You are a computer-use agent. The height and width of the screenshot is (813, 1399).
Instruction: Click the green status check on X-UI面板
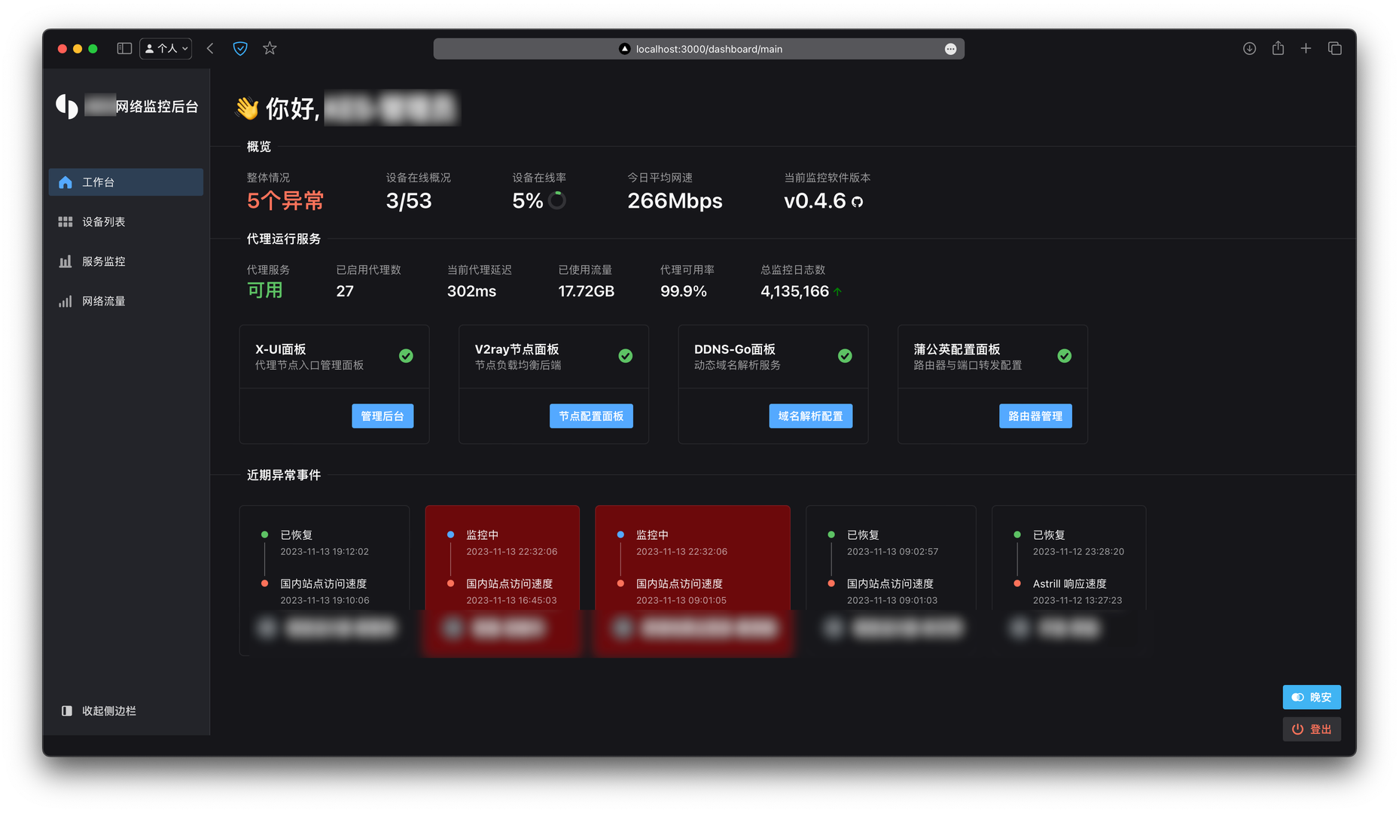[406, 356]
